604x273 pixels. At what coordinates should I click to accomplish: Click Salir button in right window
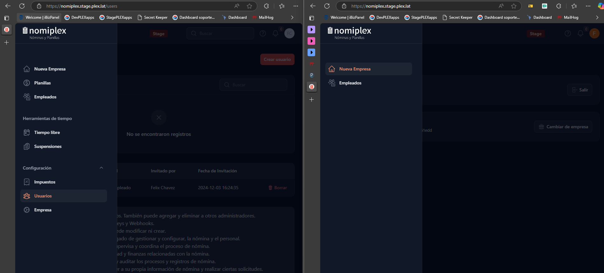[580, 90]
